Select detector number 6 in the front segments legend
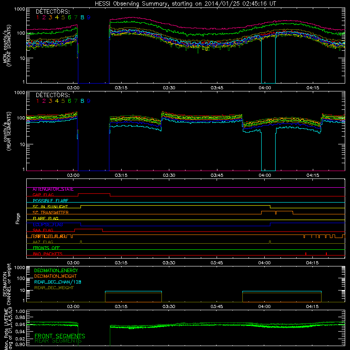Screen dimensions: 350x350 [x=70, y=17]
